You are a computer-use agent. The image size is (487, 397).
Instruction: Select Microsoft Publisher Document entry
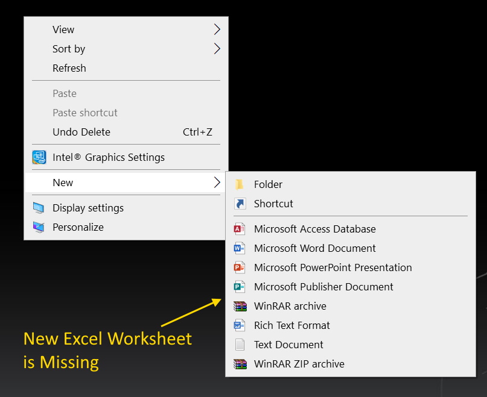click(x=351, y=287)
